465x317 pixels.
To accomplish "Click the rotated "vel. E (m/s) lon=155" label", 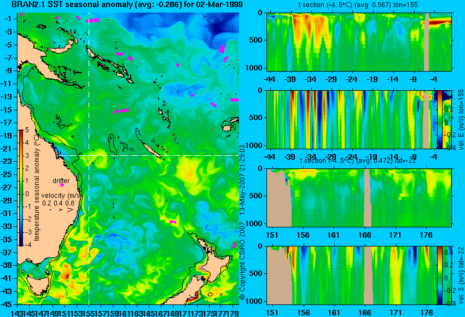I will pyautogui.click(x=461, y=119).
